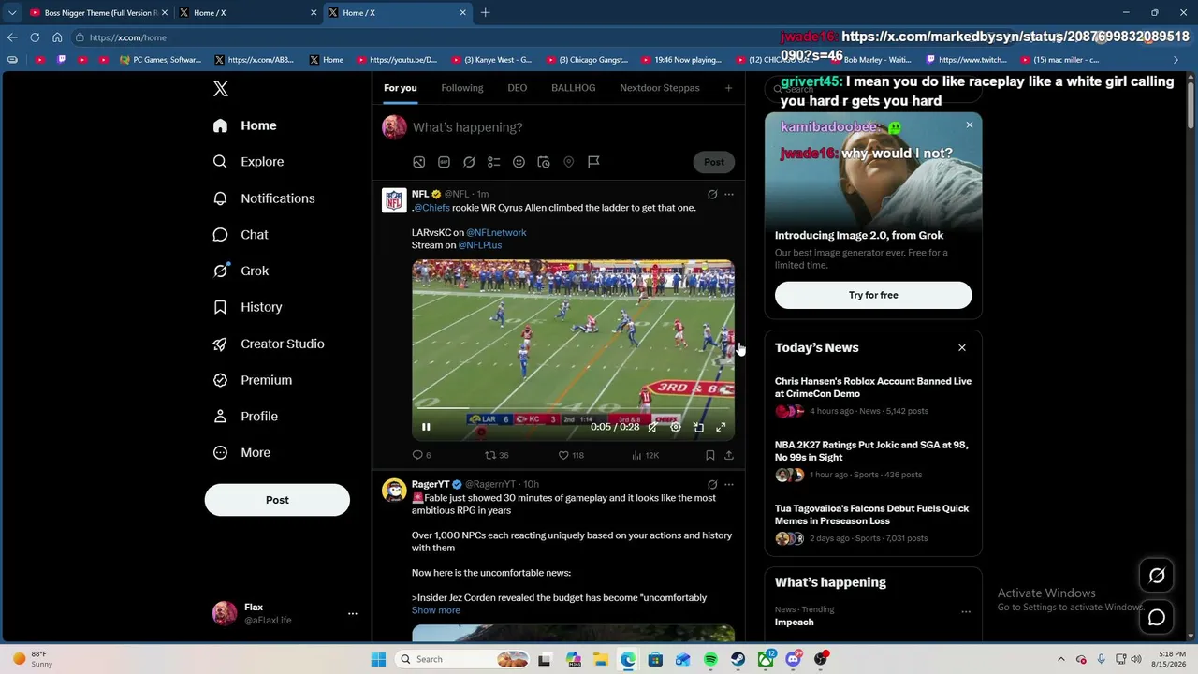Switch to the BALLHOG list tab

pyautogui.click(x=574, y=88)
